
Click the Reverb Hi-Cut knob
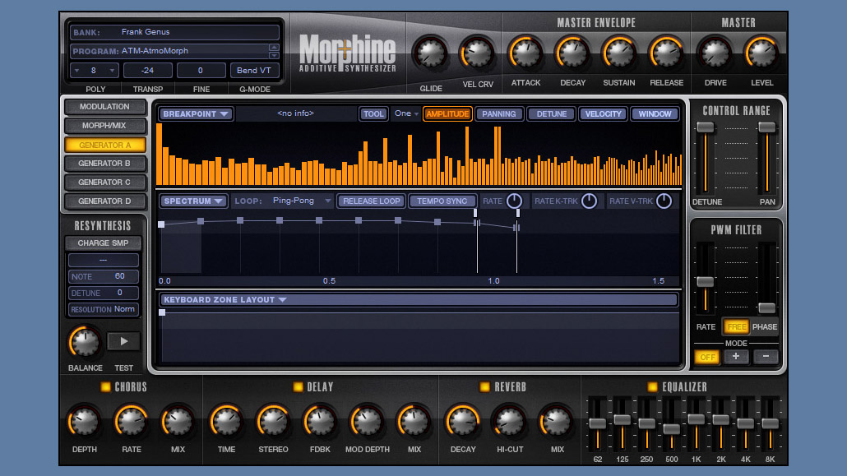click(510, 421)
